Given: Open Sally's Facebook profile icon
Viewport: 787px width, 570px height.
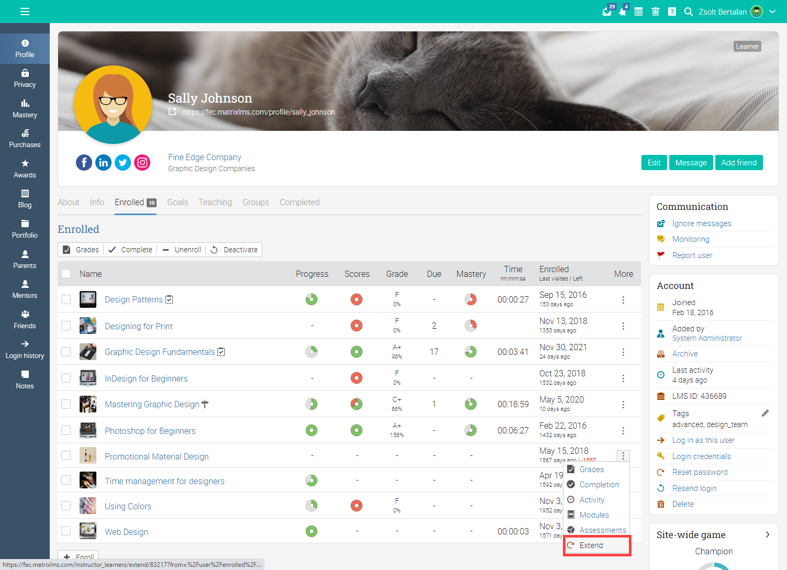Looking at the screenshot, I should tap(84, 163).
